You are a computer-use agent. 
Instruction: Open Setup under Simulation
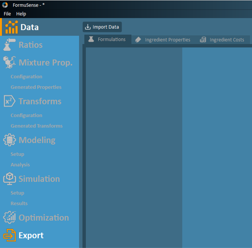tap(17, 193)
